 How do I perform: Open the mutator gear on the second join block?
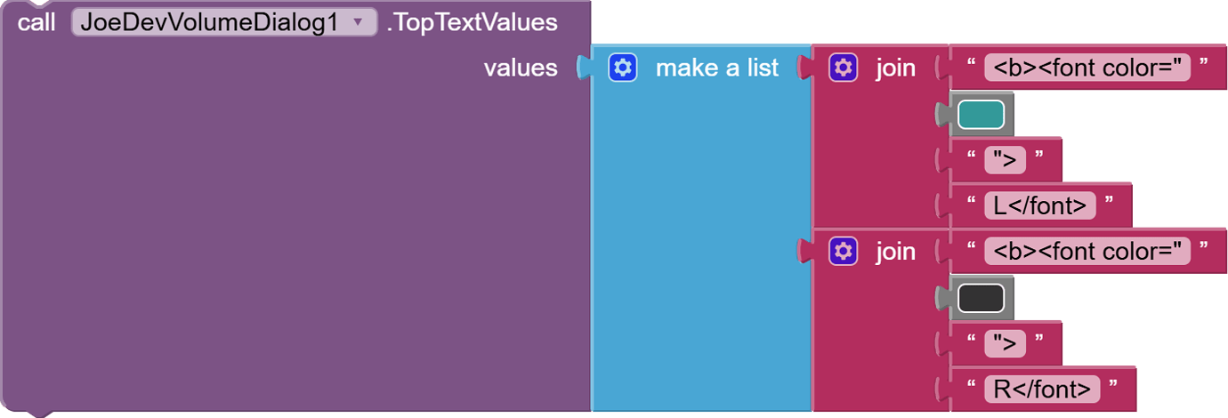843,251
